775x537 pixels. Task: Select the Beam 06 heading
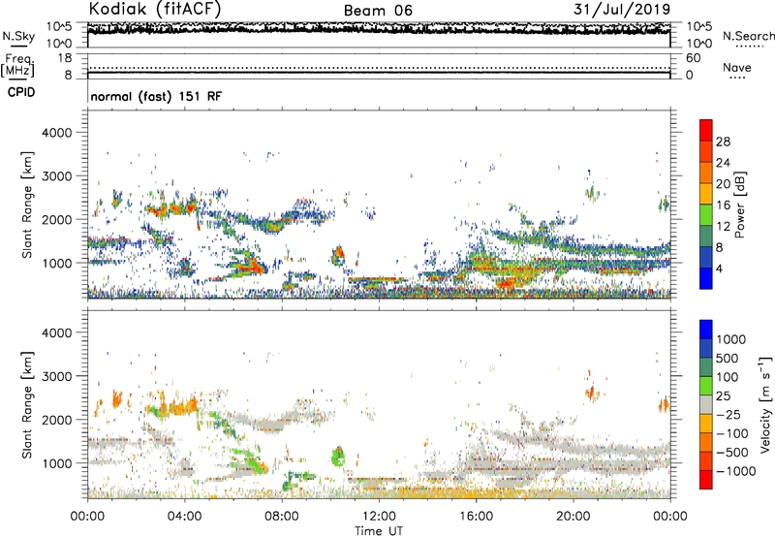[x=378, y=11]
